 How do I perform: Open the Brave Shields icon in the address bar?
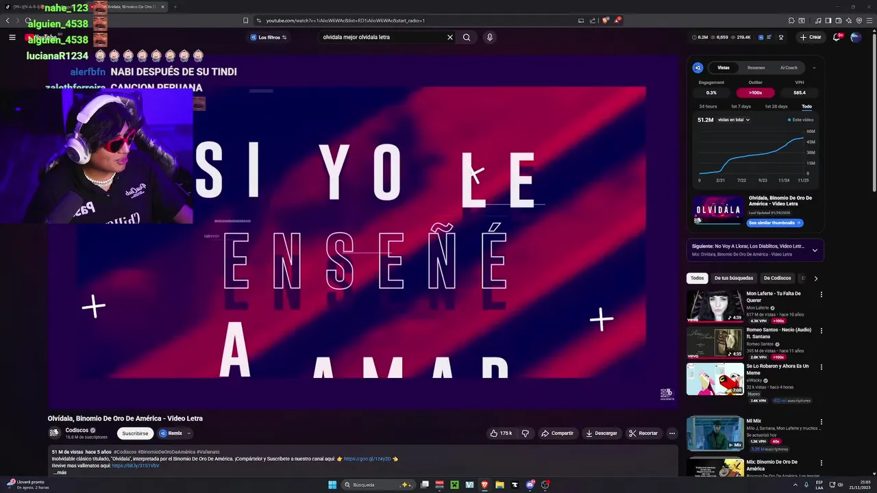pos(606,21)
